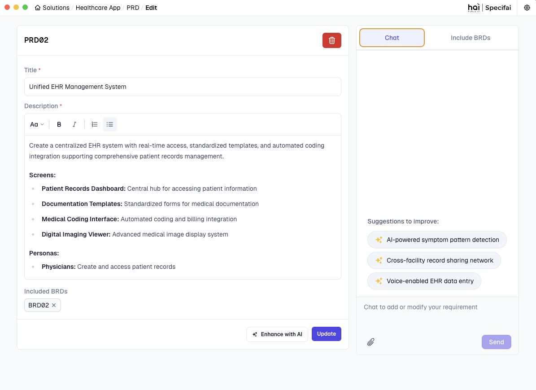536x390 pixels.
Task: Switch to the Include BRDs tab
Action: pos(471,38)
